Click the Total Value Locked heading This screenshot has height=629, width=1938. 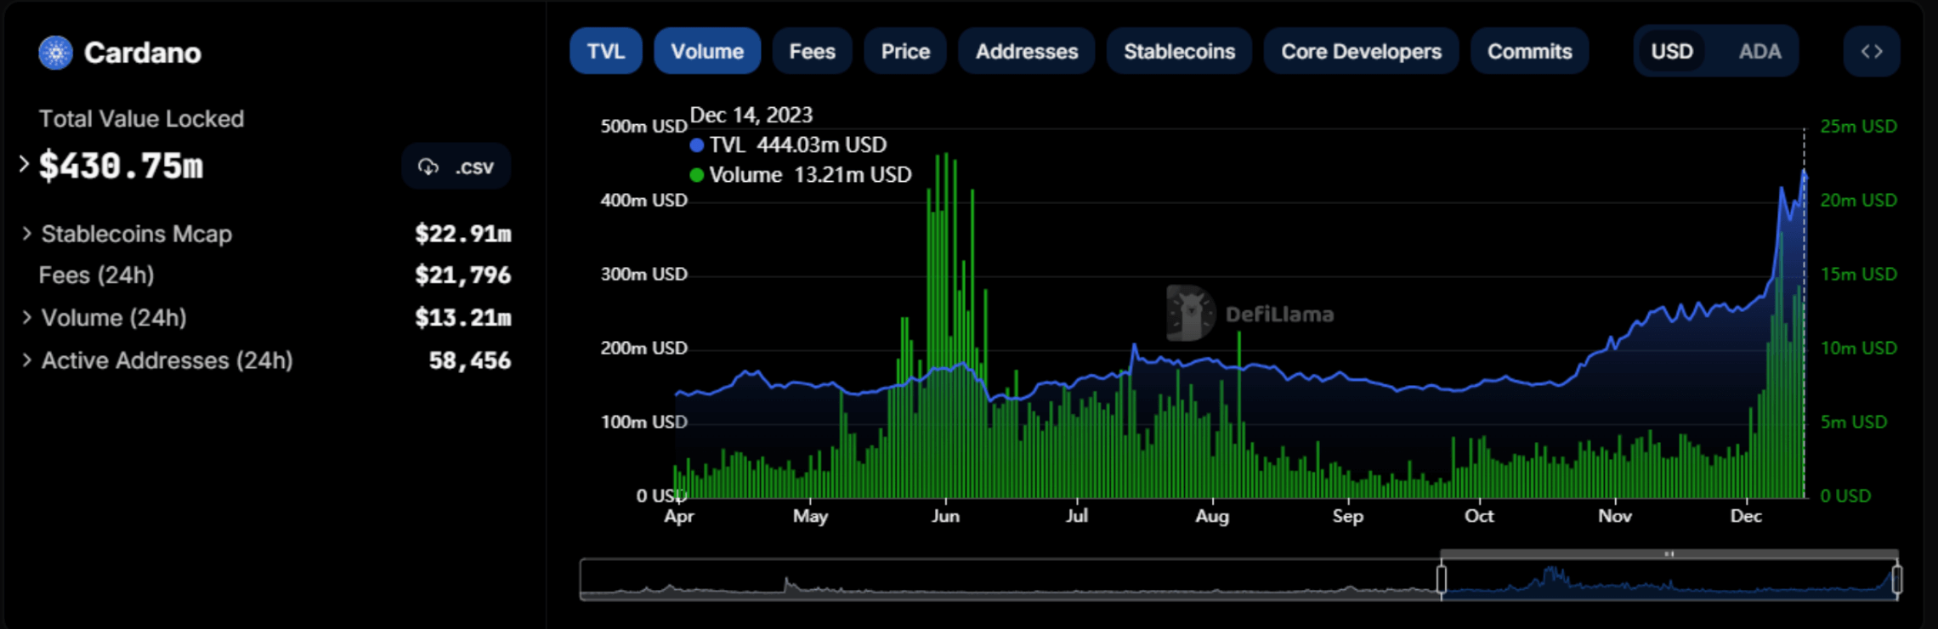(x=141, y=118)
